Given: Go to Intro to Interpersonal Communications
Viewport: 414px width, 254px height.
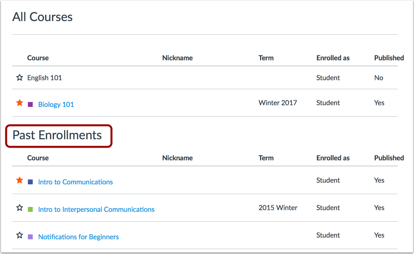Looking at the screenshot, I should pyautogui.click(x=96, y=209).
